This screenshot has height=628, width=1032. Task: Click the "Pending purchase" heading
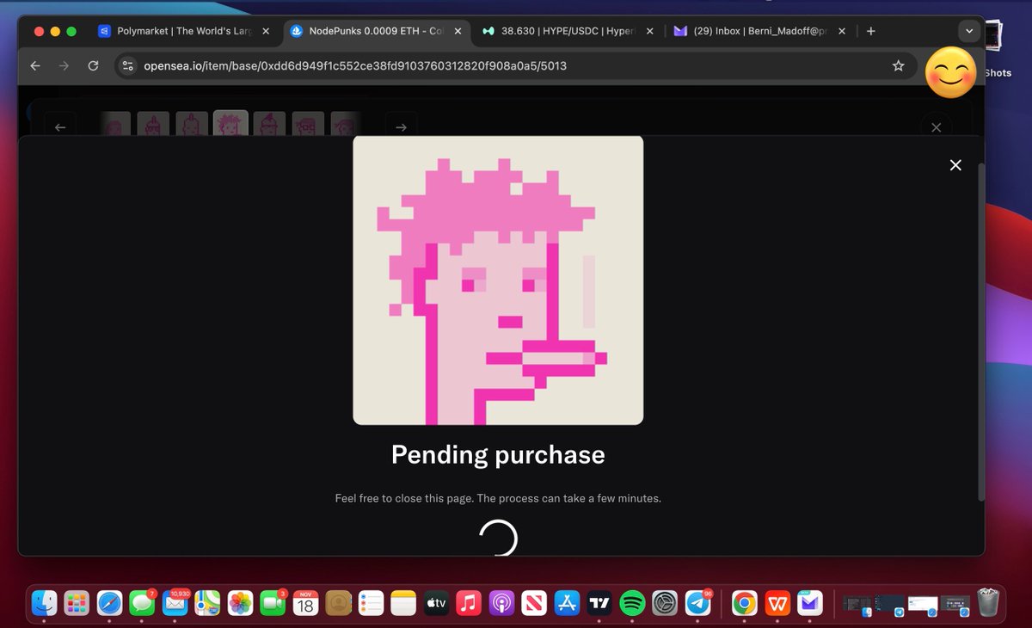498,454
